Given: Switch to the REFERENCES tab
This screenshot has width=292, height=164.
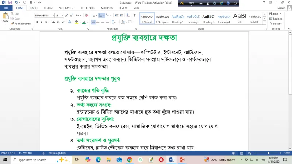Looking at the screenshot, I should (x=88, y=8).
